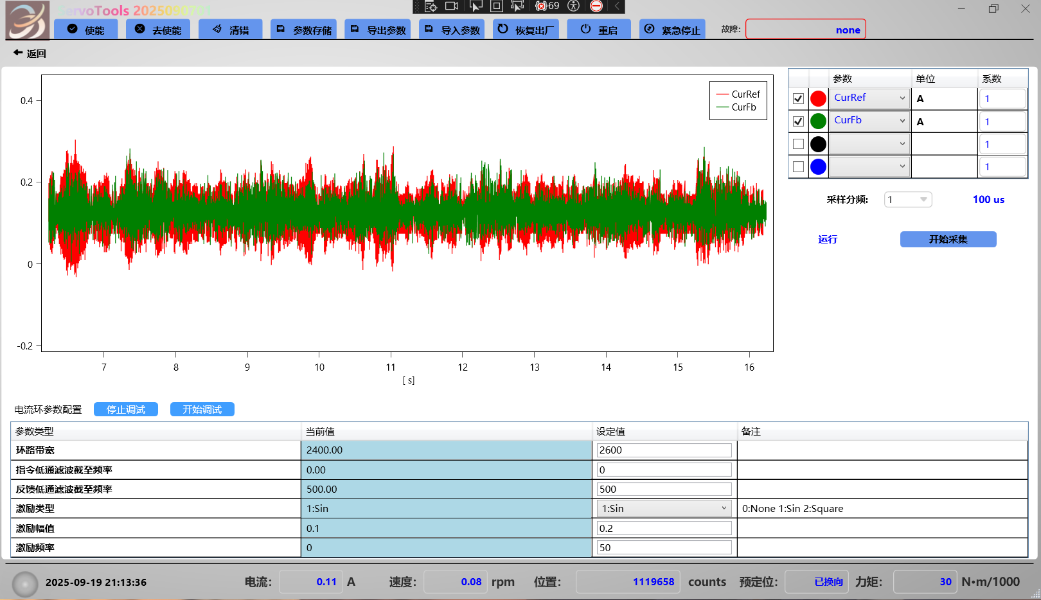Click the red minus circle debug icon
The width and height of the screenshot is (1041, 600).
point(596,6)
